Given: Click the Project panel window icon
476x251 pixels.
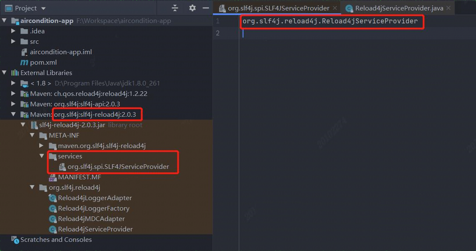Looking at the screenshot, I should pos(9,8).
